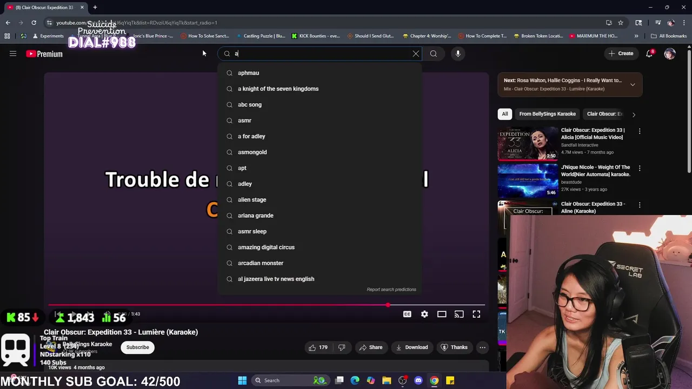Select the 'ariana grande' suggestion
The height and width of the screenshot is (389, 692).
[x=320, y=216]
